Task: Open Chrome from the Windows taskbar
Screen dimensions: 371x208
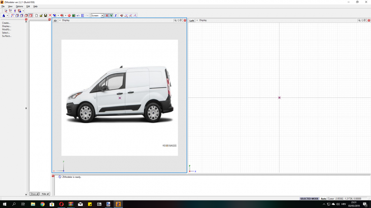Action: tap(42, 204)
